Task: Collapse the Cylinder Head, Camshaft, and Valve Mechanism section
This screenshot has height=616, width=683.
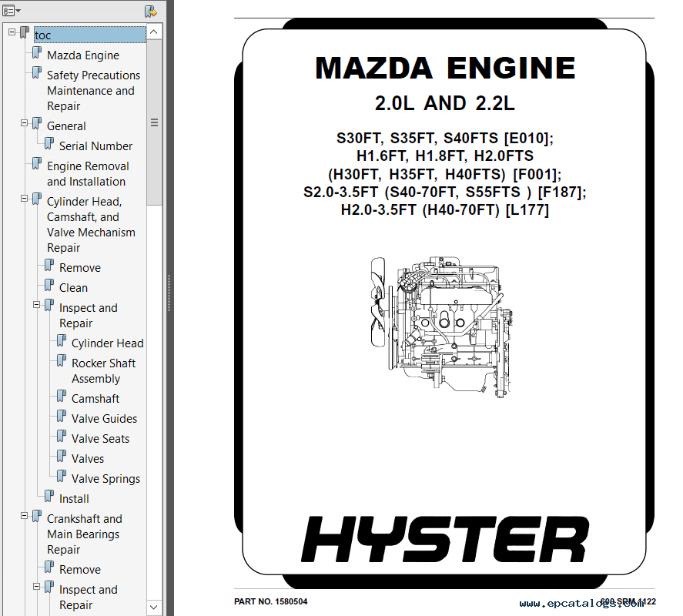Action: [x=25, y=199]
